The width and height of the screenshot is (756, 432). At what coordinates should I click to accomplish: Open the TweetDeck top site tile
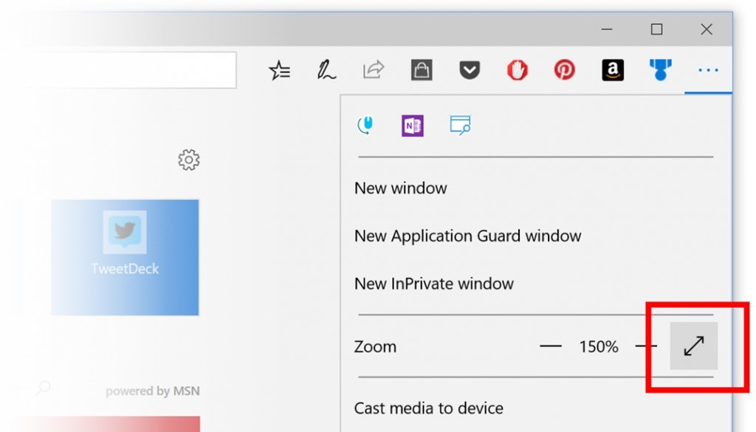point(125,258)
